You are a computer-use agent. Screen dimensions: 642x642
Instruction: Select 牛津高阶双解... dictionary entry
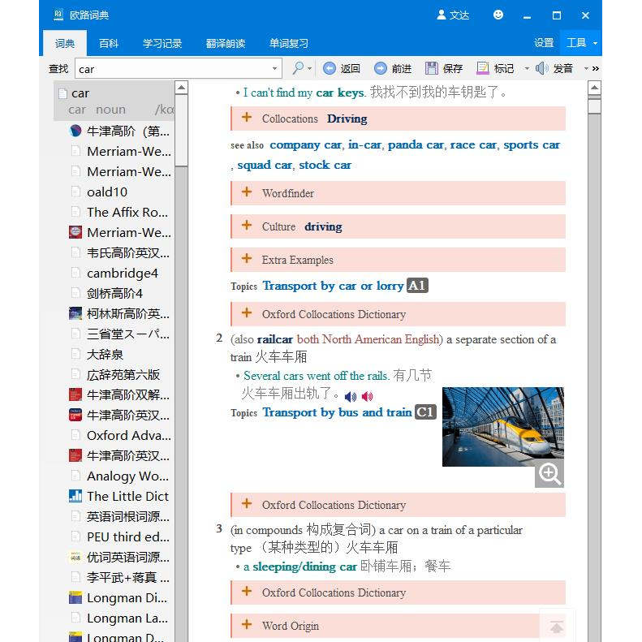click(x=119, y=395)
